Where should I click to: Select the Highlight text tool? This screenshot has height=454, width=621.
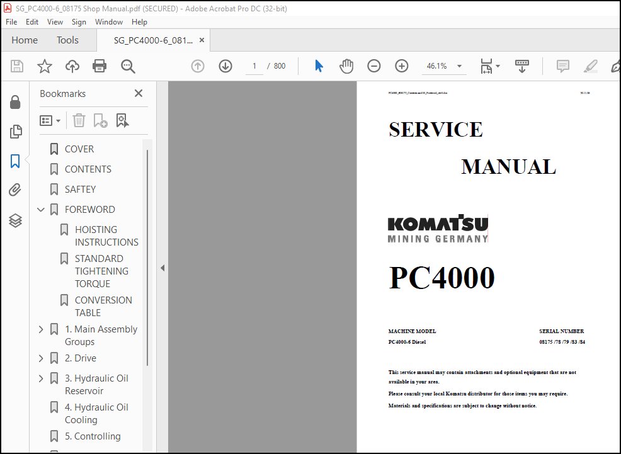591,66
